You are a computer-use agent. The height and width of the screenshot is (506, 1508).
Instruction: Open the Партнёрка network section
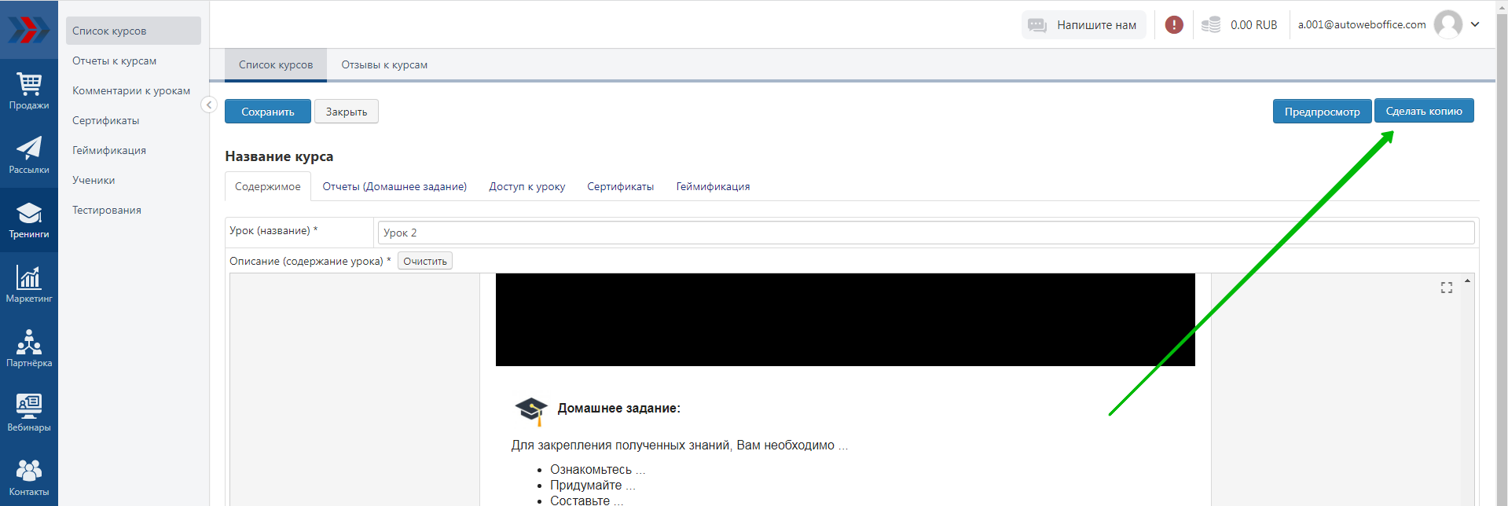pyautogui.click(x=29, y=348)
